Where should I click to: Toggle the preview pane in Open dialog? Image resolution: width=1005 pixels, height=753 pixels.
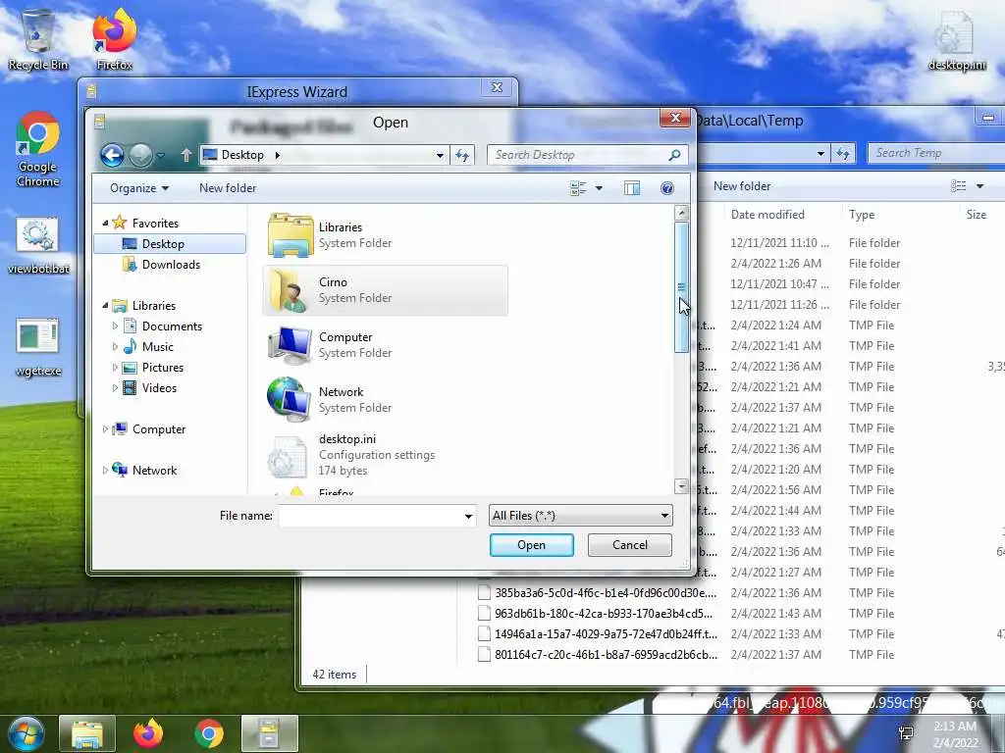tap(632, 188)
